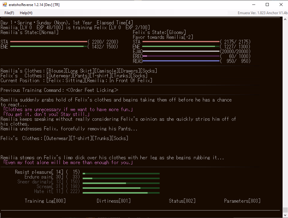Click the "( 2175/ 2175)" stamina value
The width and height of the screenshot is (288, 218).
[x=235, y=42]
